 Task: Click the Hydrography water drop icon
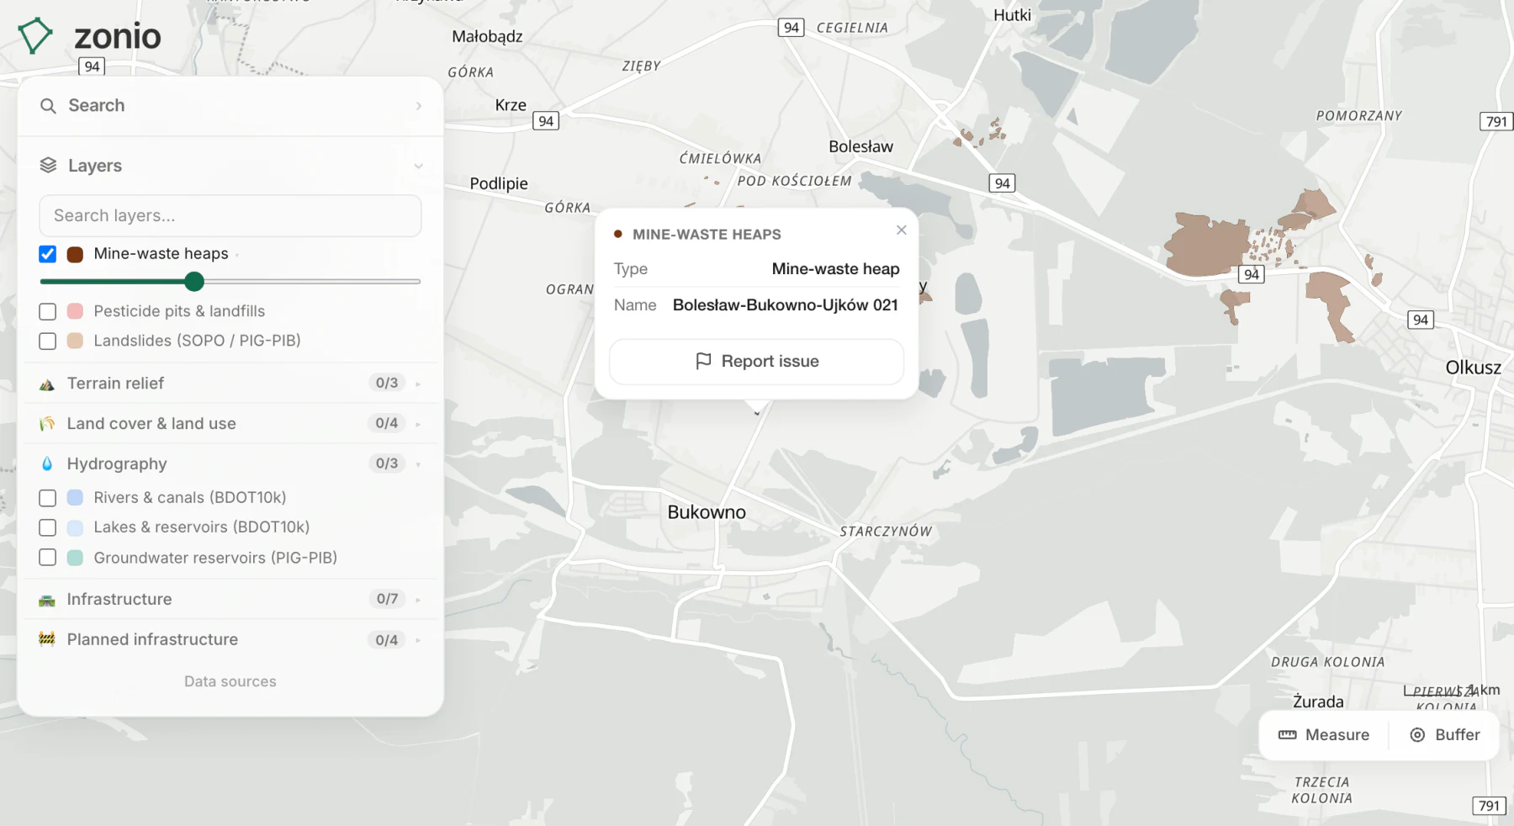point(47,464)
